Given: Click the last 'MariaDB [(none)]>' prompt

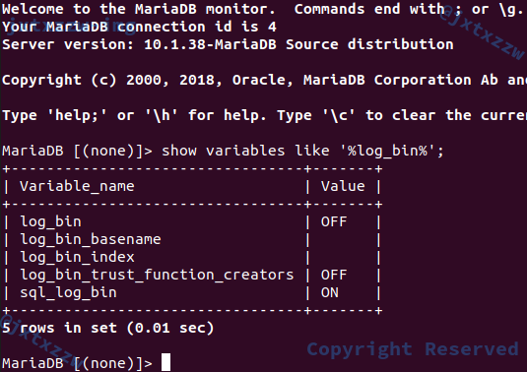Looking at the screenshot, I should point(77,363).
